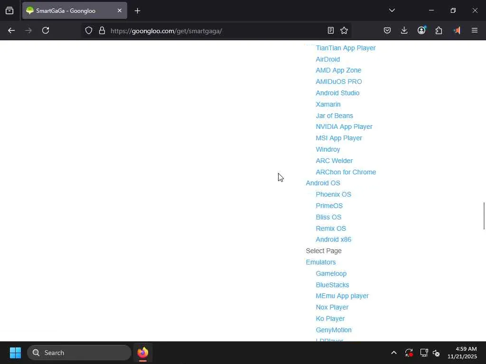Viewport: 486px width, 364px height.
Task: Click the page vertical scrollbar thumb
Action: click(484, 216)
